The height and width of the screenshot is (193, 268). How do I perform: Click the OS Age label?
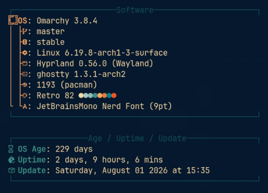(32, 149)
